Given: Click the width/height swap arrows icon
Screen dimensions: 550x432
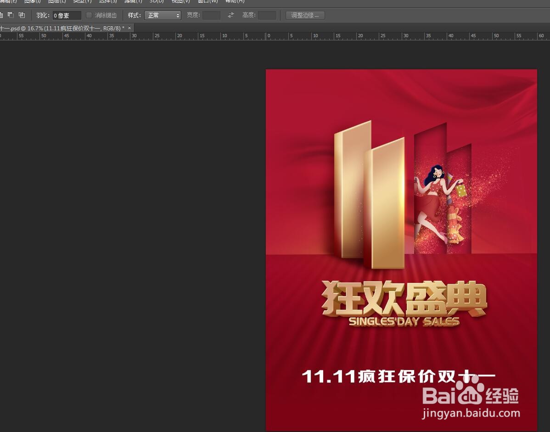Looking at the screenshot, I should click(x=230, y=15).
